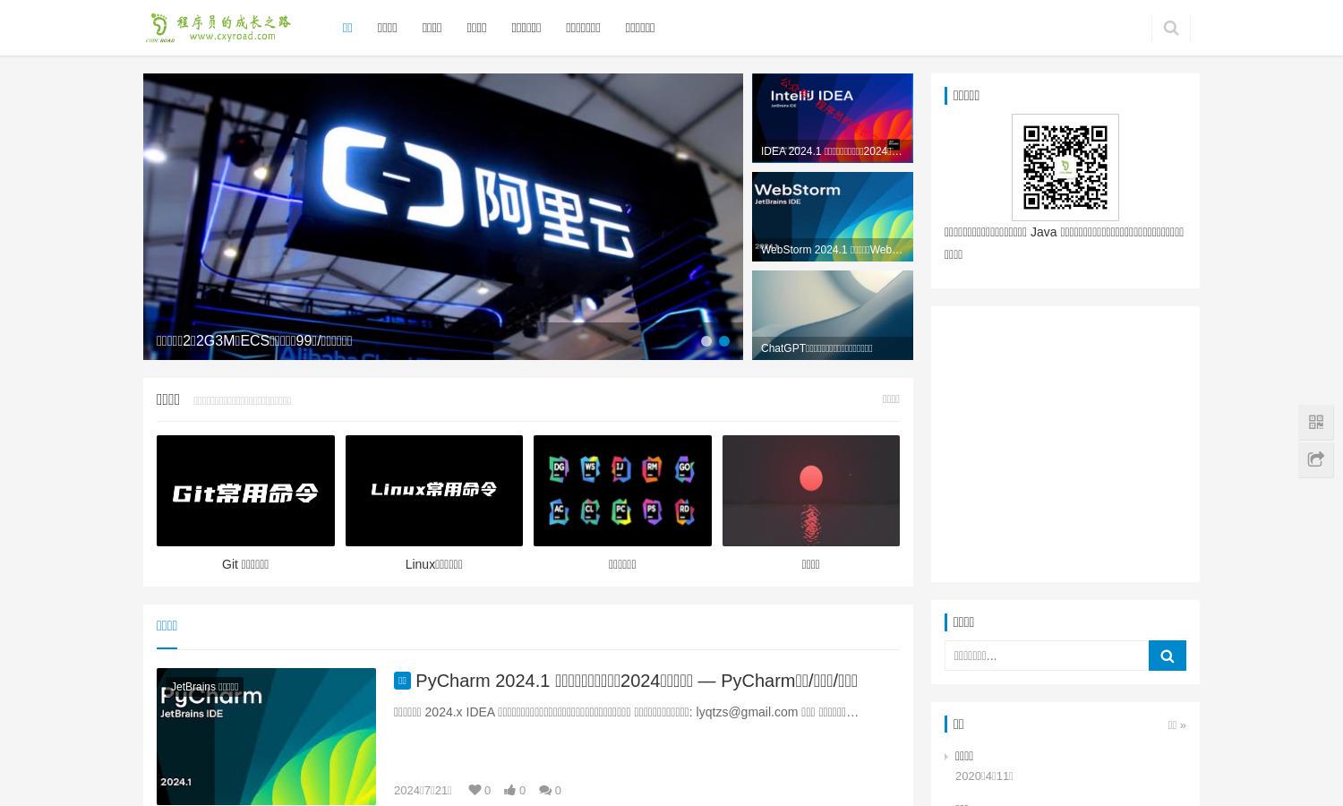Screen dimensions: 1343x806
Task: Click the highlighted blue header navigation item
Action: 347,28
